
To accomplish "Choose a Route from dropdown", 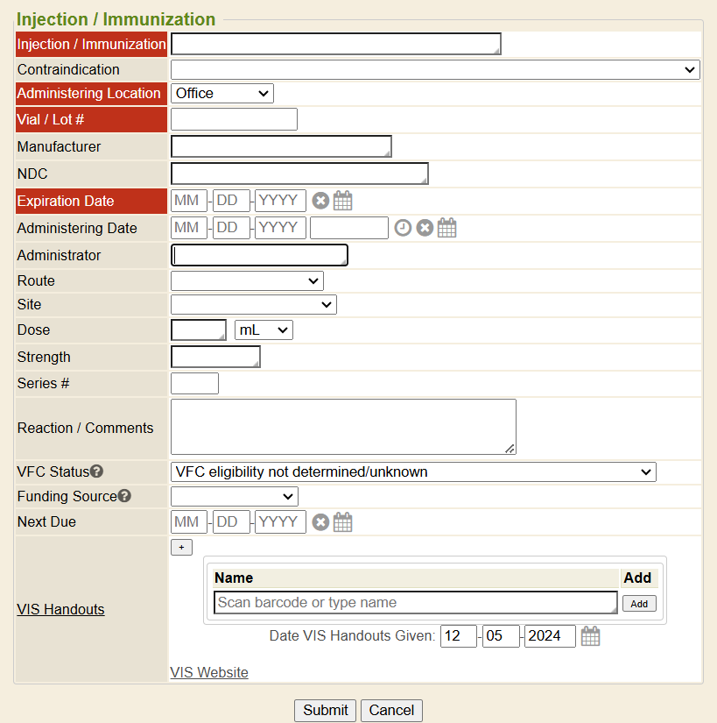I will 247,281.
